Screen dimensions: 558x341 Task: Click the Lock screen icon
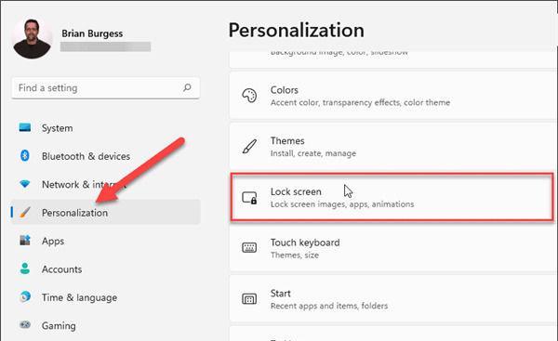pos(249,197)
